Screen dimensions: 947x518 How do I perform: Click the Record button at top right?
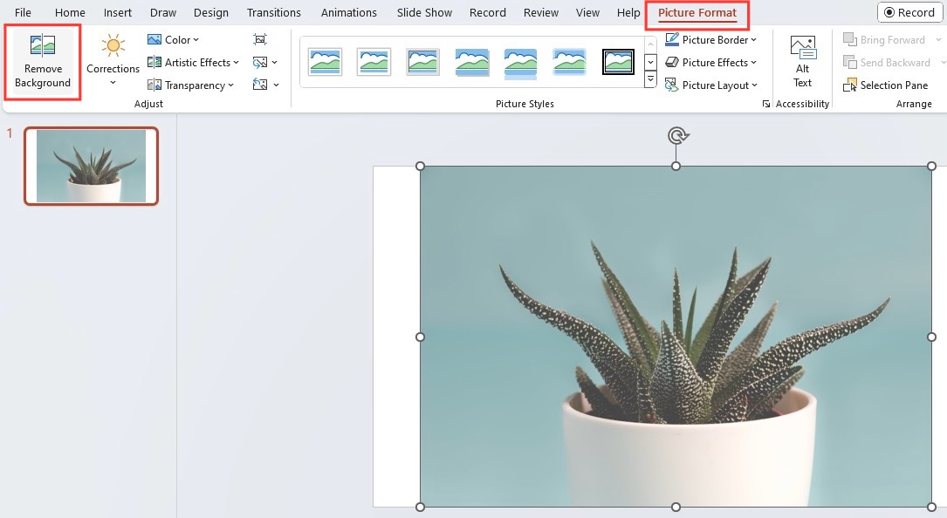(x=909, y=12)
